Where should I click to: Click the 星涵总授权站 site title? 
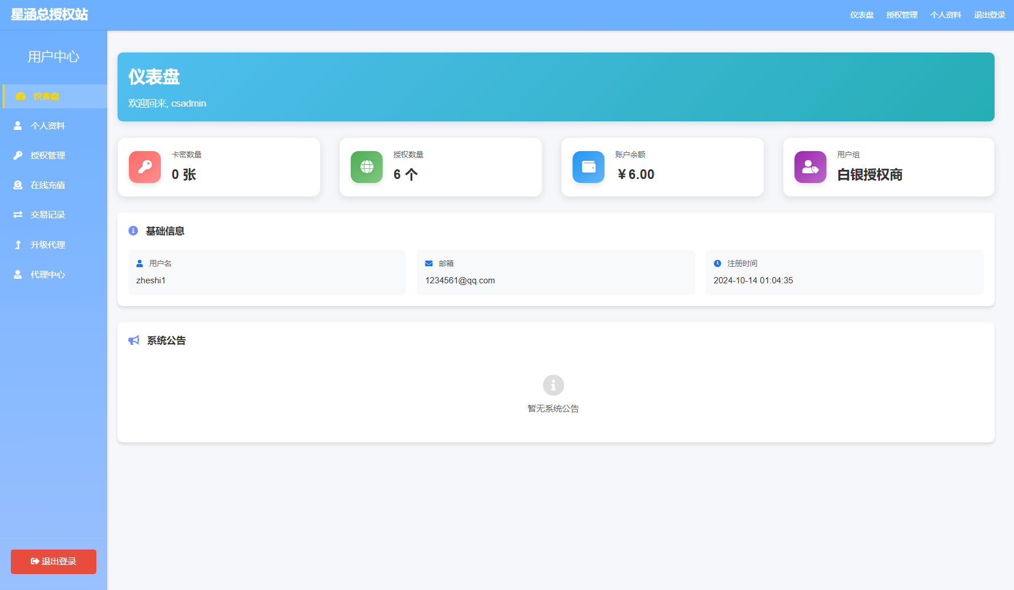[50, 15]
